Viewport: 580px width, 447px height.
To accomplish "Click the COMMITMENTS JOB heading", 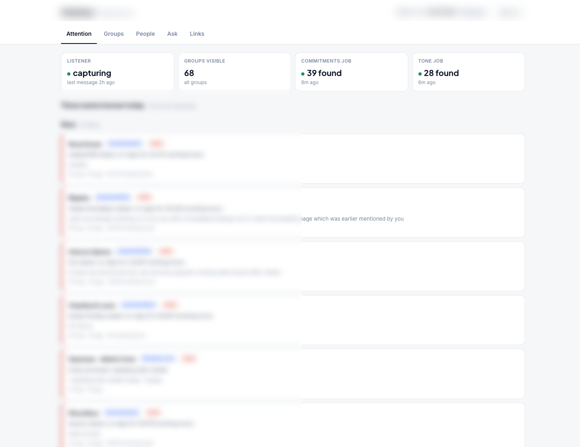I will (x=326, y=61).
